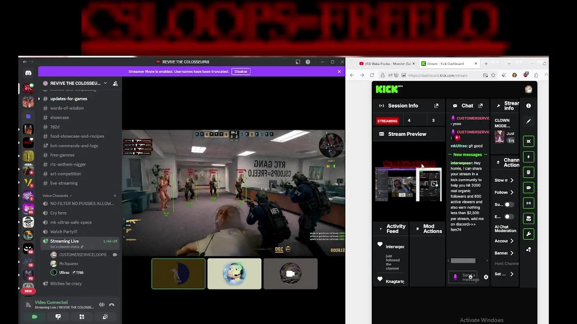This screenshot has height=324, width=577.
Task: Expand the 'Set ...' option chevron
Action: [512, 274]
